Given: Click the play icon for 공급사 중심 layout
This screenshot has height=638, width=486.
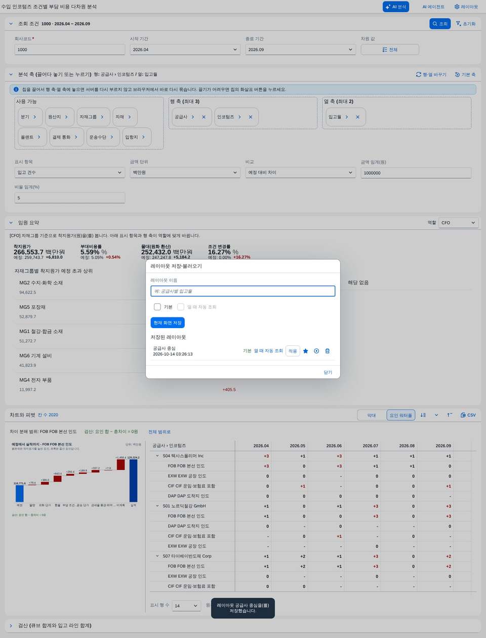Looking at the screenshot, I should [316, 351].
